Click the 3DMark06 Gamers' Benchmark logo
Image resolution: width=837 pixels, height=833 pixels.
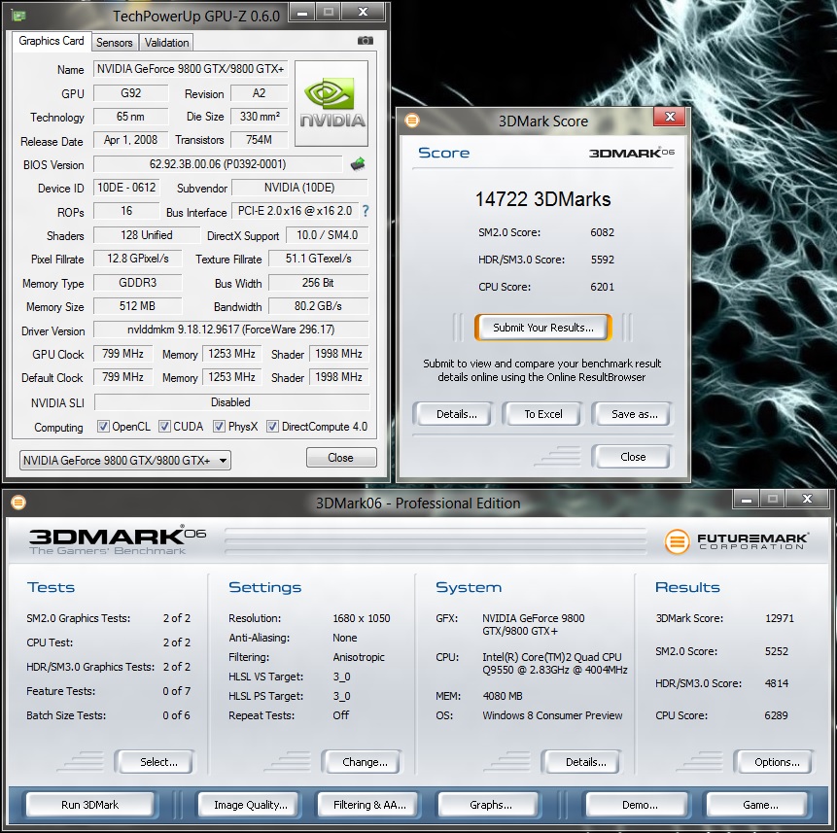pyautogui.click(x=118, y=540)
